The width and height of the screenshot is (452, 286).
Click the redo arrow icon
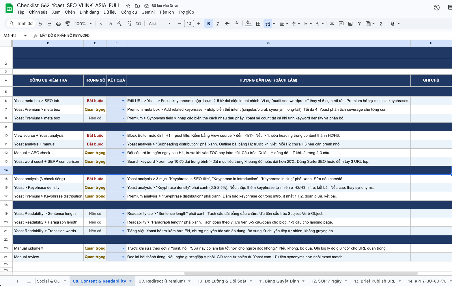49,24
